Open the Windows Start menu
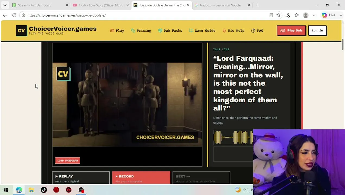The height and width of the screenshot is (195, 345). (6, 190)
